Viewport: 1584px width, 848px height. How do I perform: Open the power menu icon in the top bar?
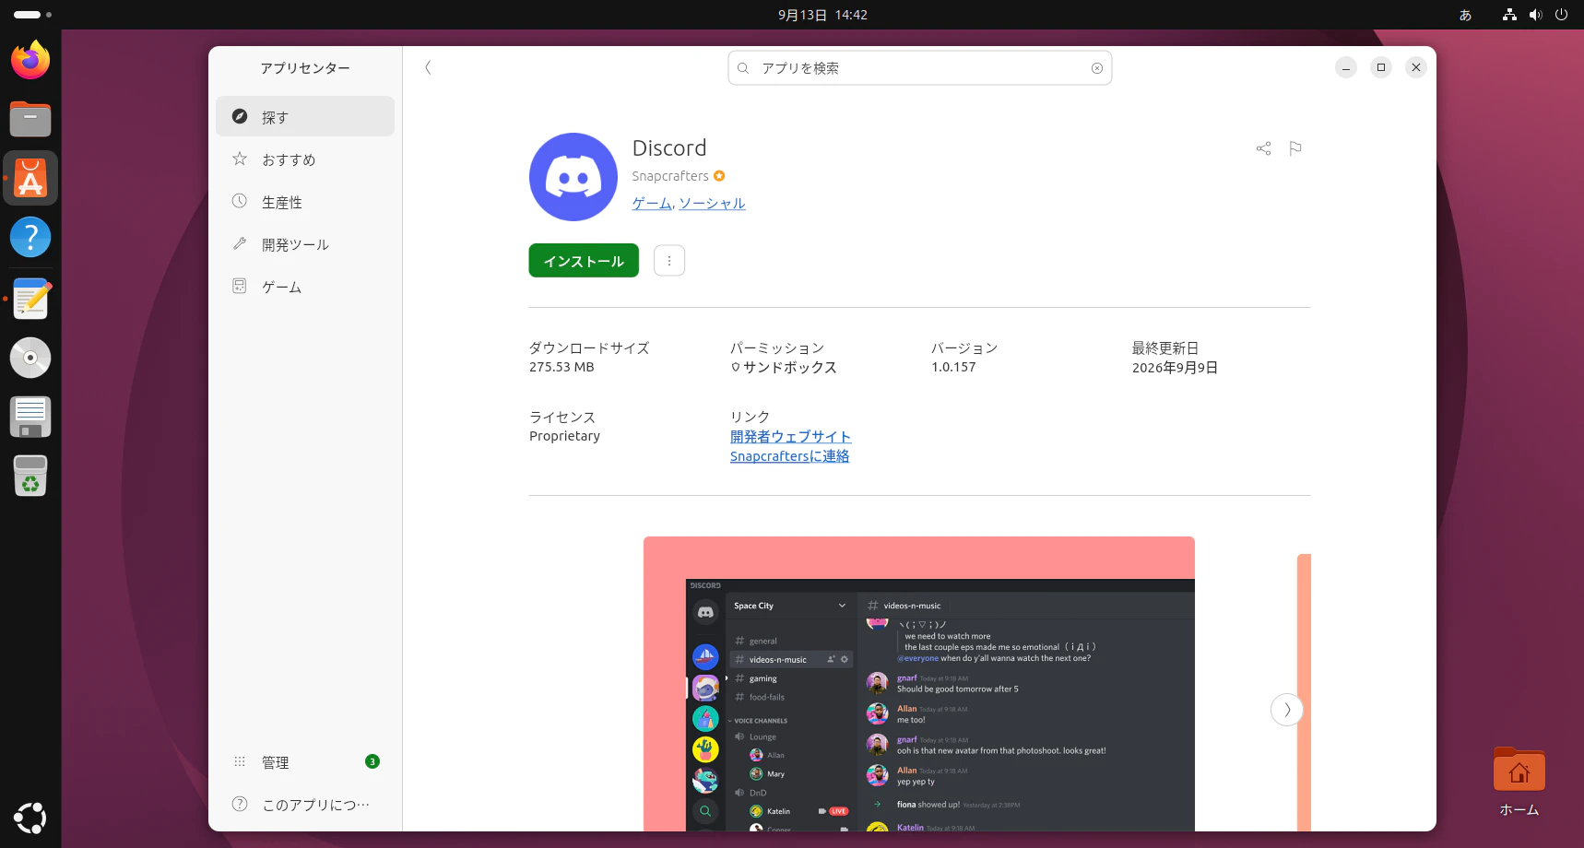point(1561,15)
